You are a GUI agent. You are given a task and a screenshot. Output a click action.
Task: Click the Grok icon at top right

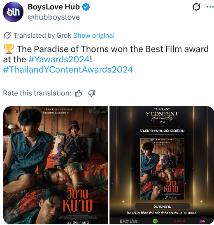pos(196,7)
